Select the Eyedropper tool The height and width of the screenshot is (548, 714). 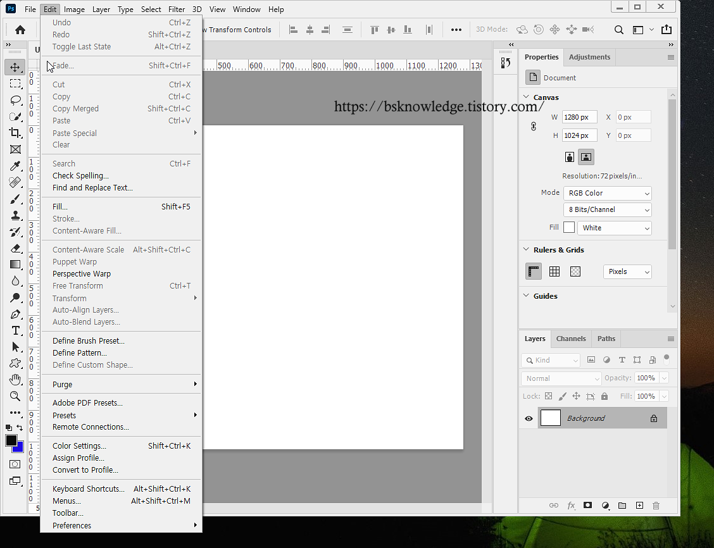point(15,166)
